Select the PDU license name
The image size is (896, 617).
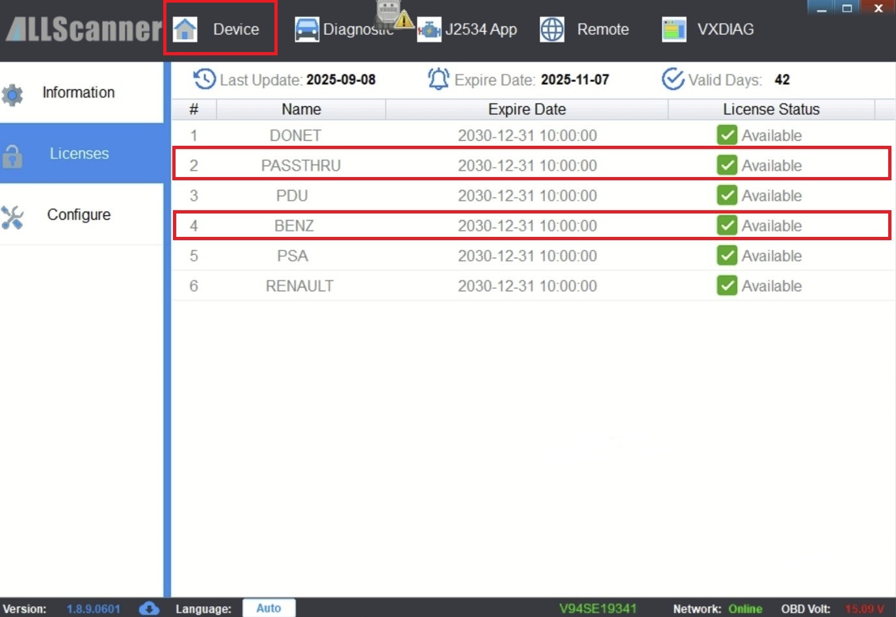292,195
